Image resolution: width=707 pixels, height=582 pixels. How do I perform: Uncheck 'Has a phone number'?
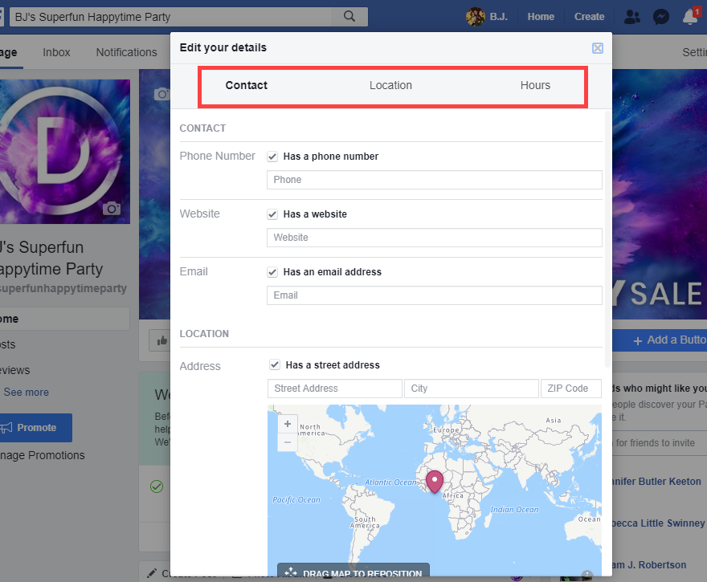tap(272, 157)
